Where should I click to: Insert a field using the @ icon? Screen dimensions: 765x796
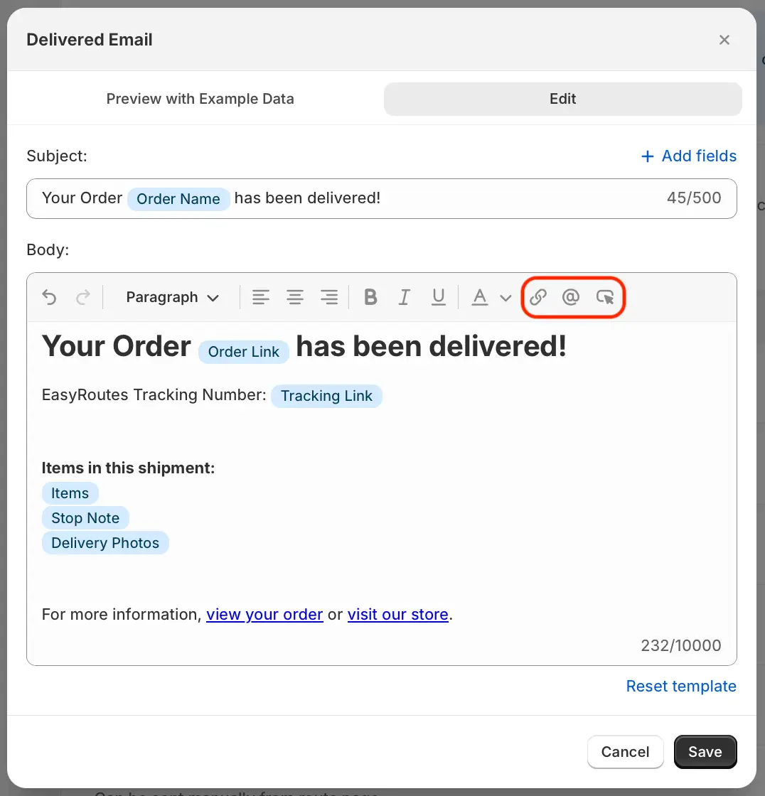tap(571, 297)
